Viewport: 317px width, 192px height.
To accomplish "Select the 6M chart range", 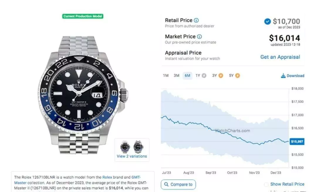I will (187, 76).
